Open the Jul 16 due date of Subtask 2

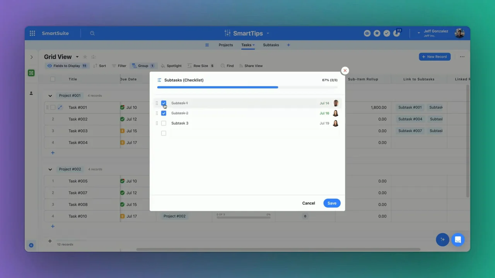pyautogui.click(x=324, y=113)
